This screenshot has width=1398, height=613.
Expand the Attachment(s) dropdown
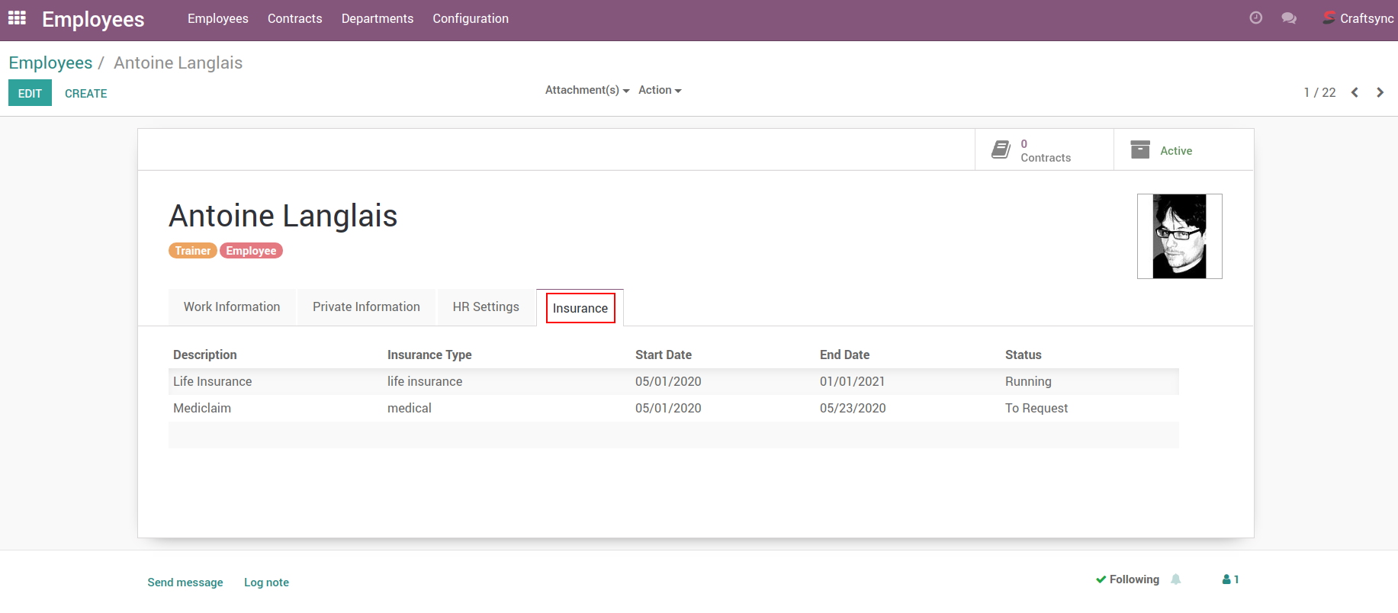[587, 90]
